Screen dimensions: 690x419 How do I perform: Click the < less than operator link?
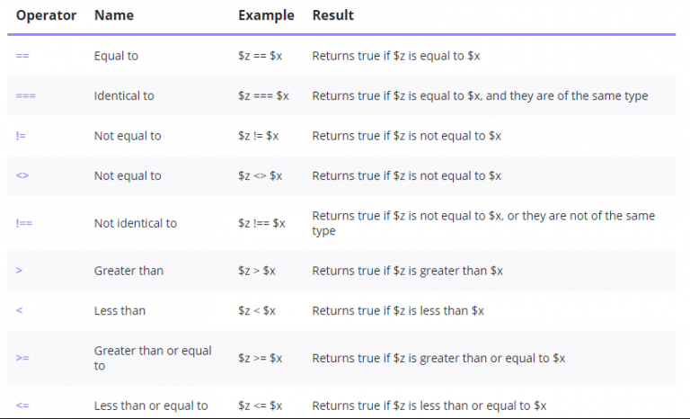[19, 310]
